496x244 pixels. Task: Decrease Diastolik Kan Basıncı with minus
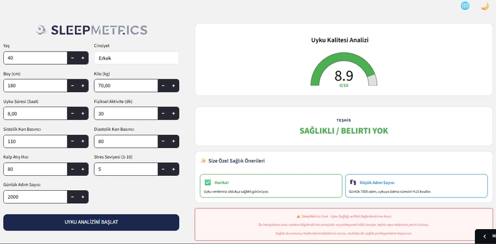[163, 141]
